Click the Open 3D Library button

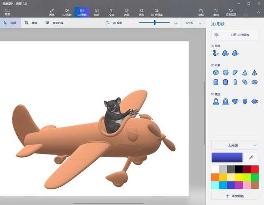coord(235,35)
